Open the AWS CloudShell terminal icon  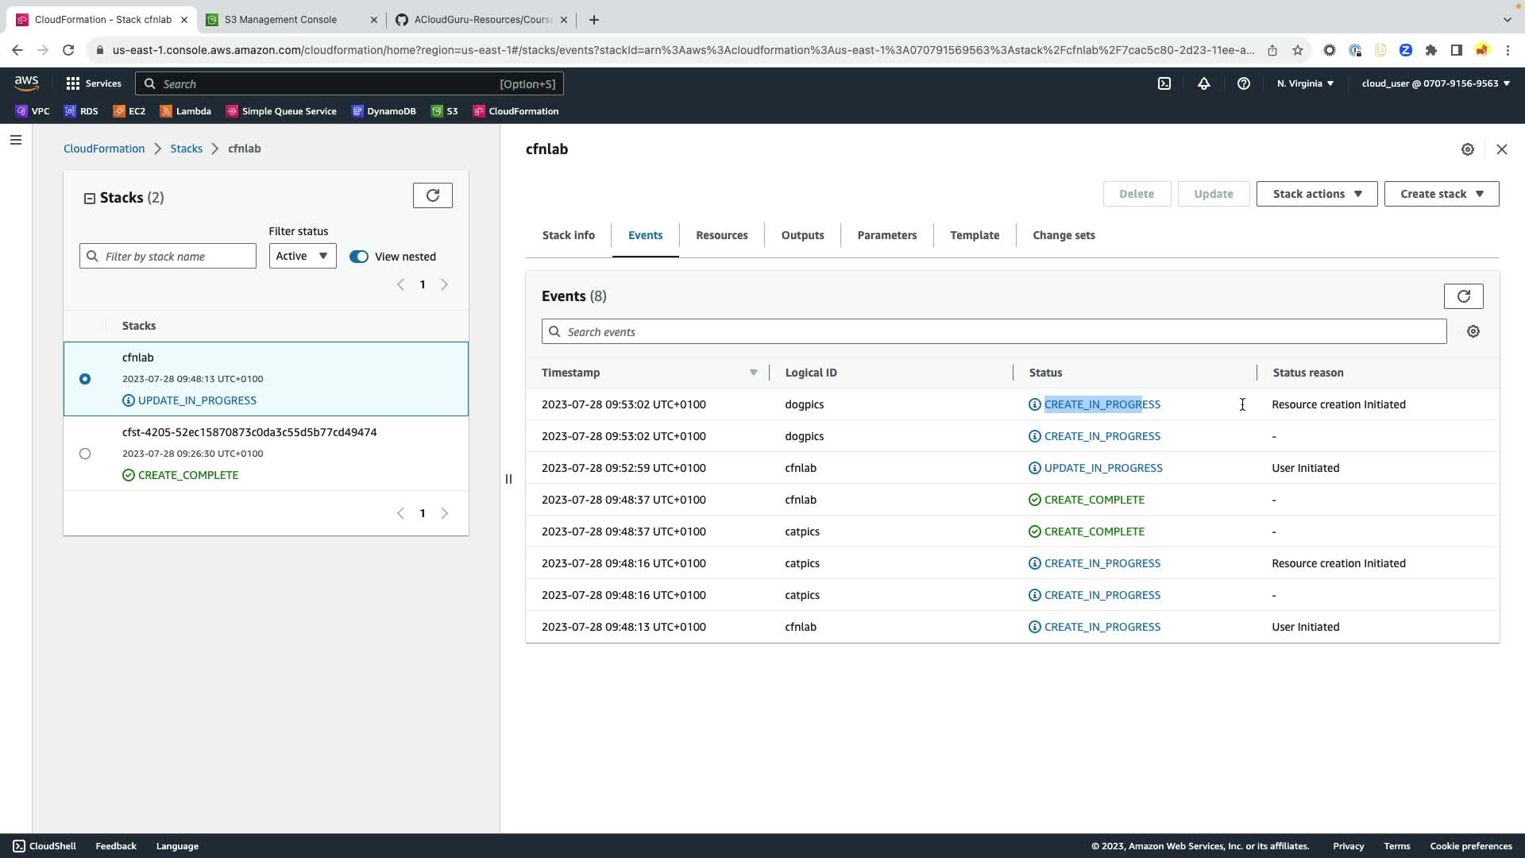coord(1164,83)
